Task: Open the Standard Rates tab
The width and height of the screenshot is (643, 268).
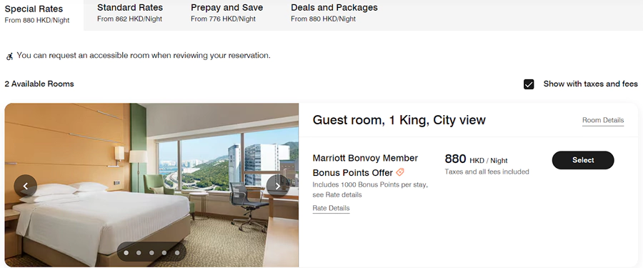Action: pos(130,13)
